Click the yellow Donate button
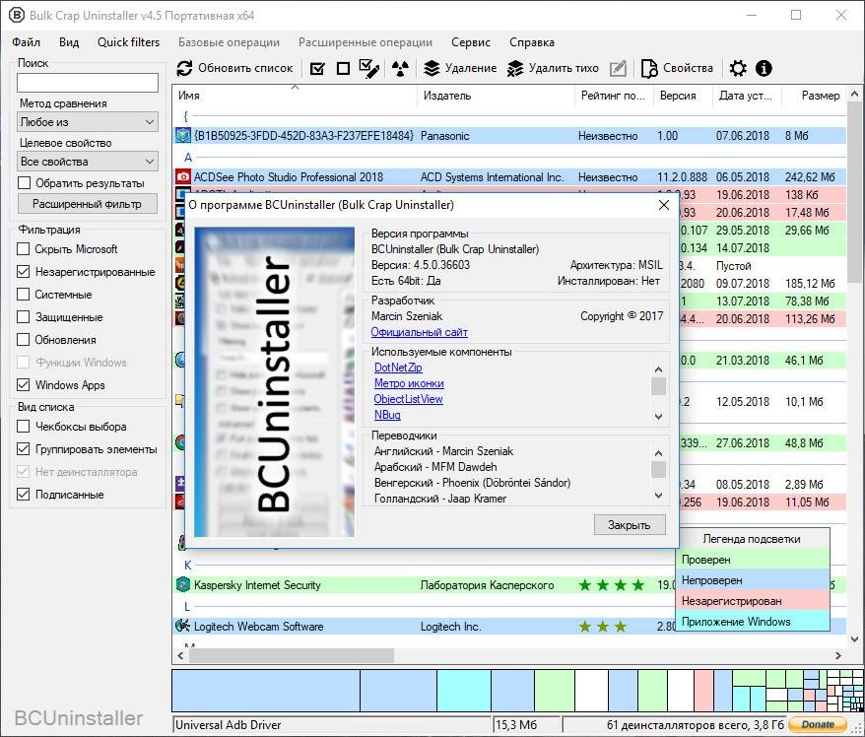Viewport: 865px width, 737px height. [x=818, y=724]
